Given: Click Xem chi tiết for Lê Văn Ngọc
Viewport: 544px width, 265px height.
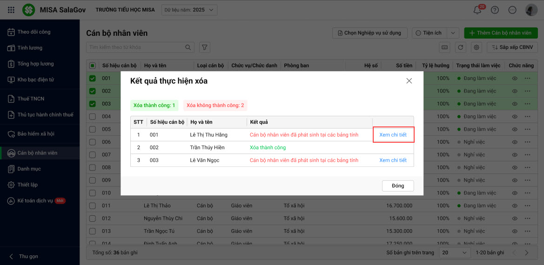Looking at the screenshot, I should 393,160.
